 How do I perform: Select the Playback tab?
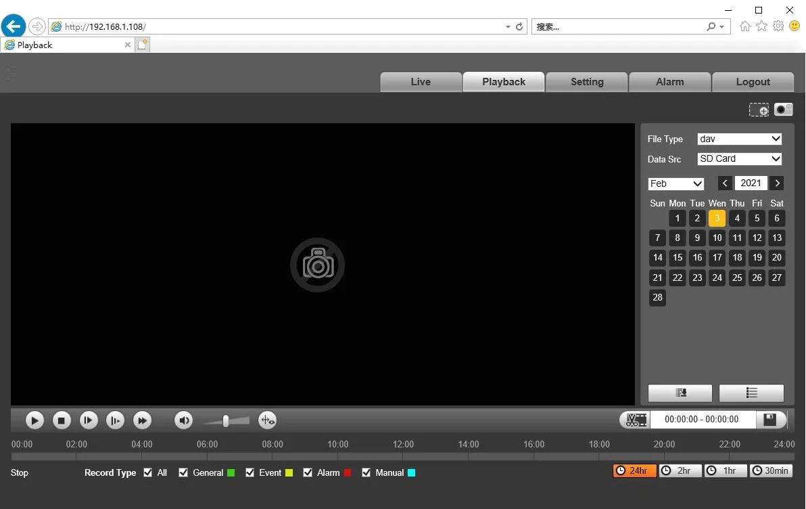(504, 82)
